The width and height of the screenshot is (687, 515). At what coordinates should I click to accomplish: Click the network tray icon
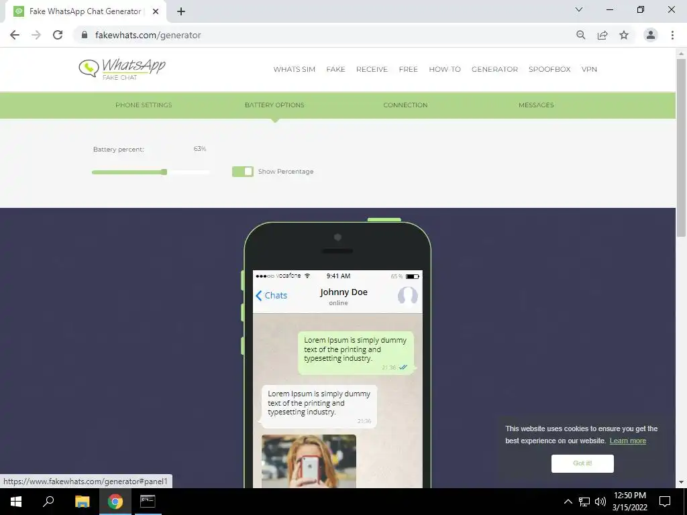(x=584, y=502)
